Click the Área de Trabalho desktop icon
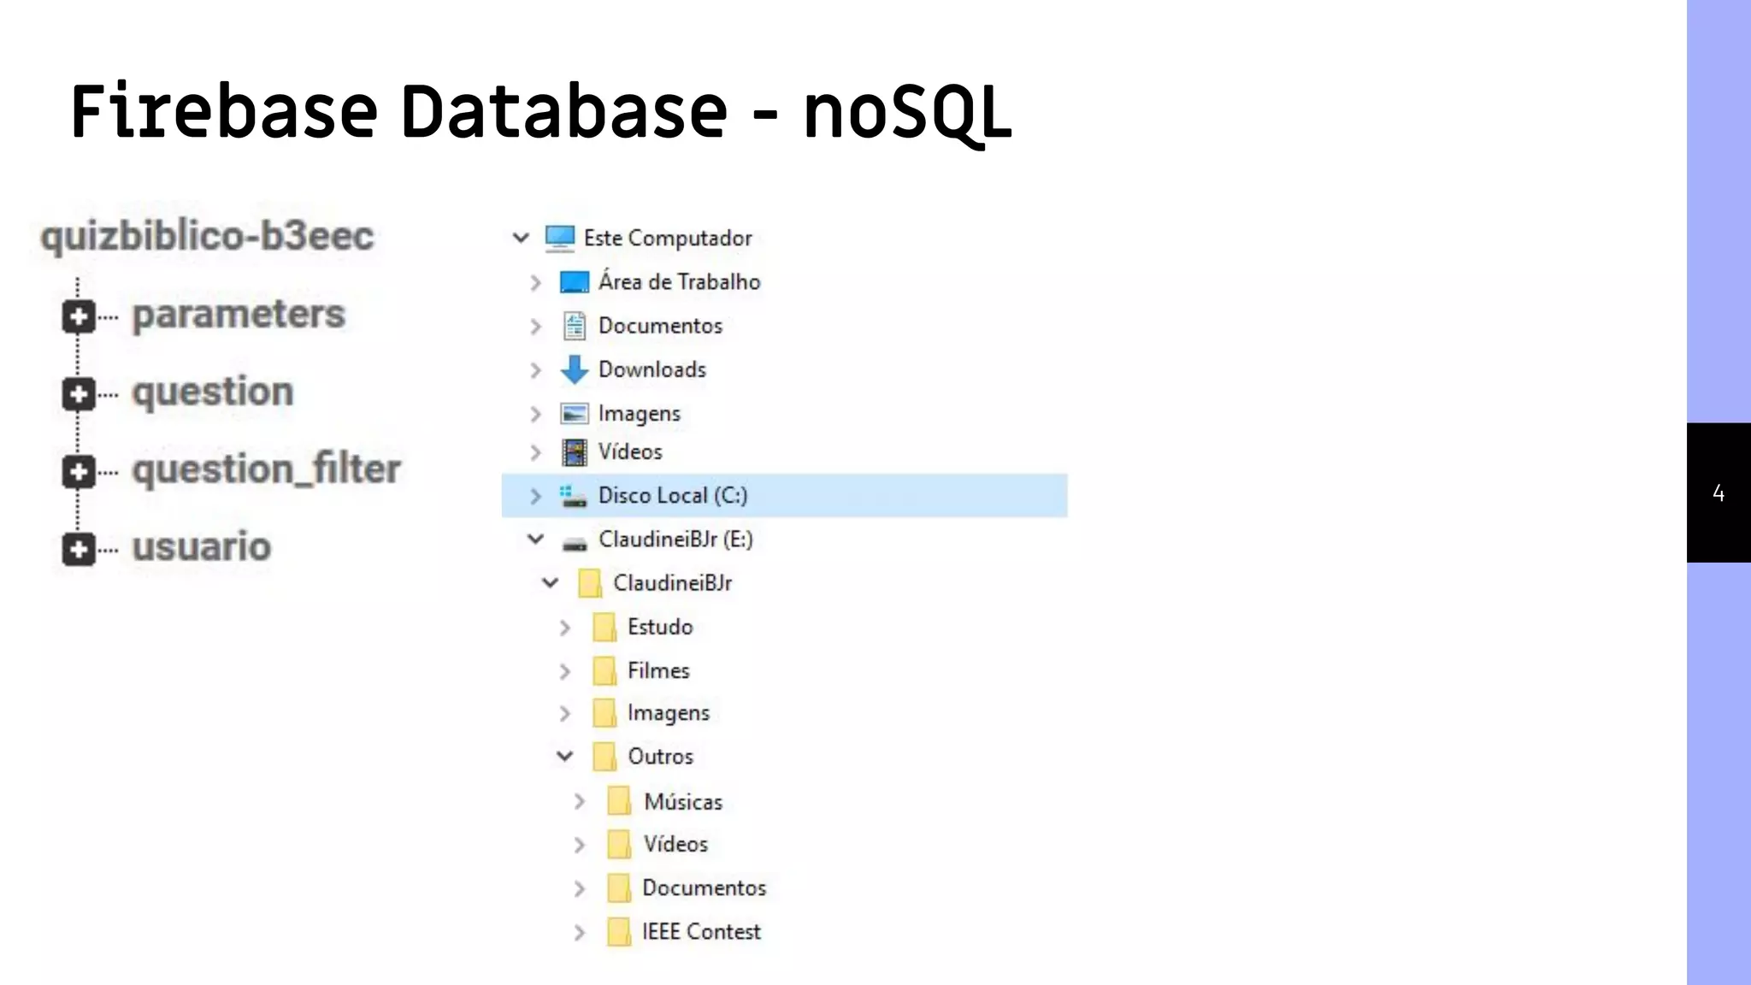 [575, 282]
